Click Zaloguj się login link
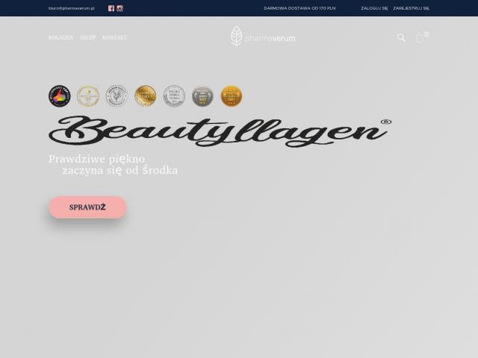The height and width of the screenshot is (358, 478). (374, 8)
